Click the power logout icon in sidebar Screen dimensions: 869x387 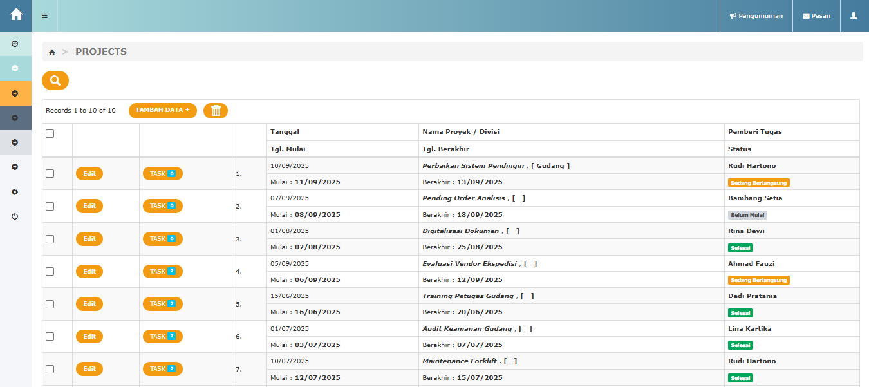[x=15, y=216]
